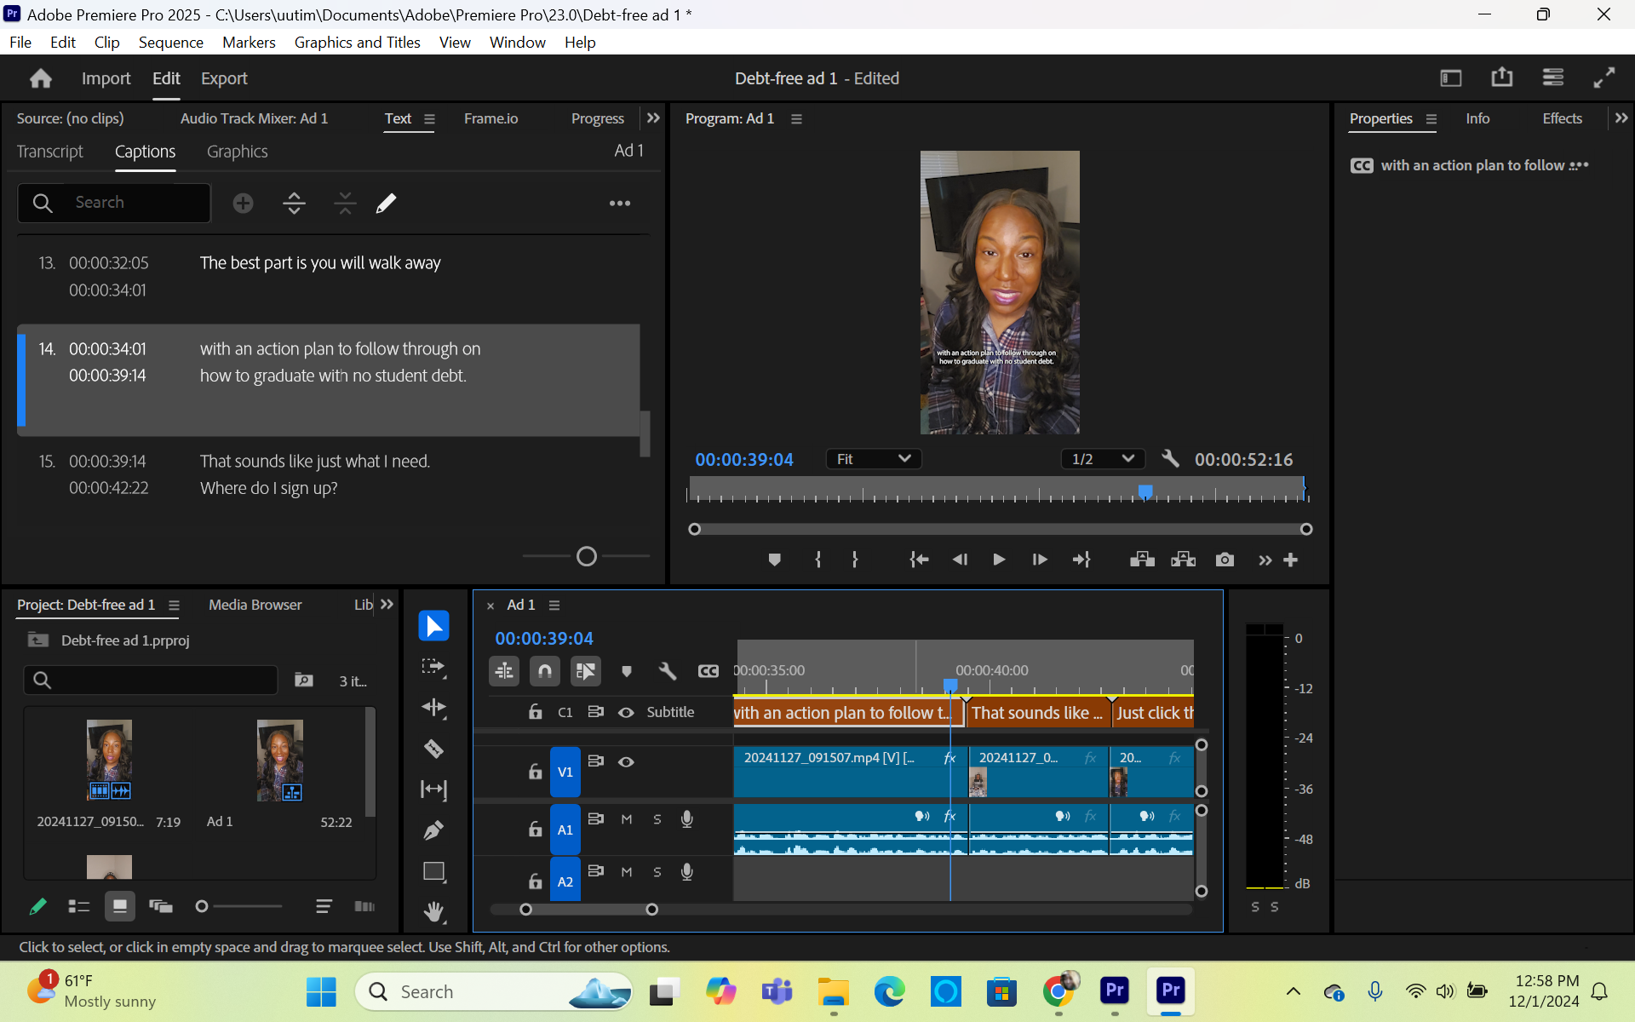Toggle the Snap to Timeline icon

pos(545,669)
